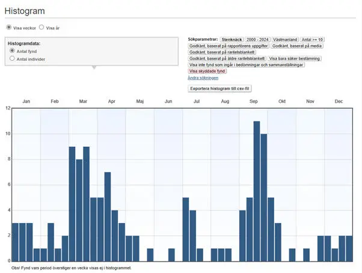Click Godkänt, baserat på rapportörens uppgifter tag
The image size is (362, 273).
[229, 46]
